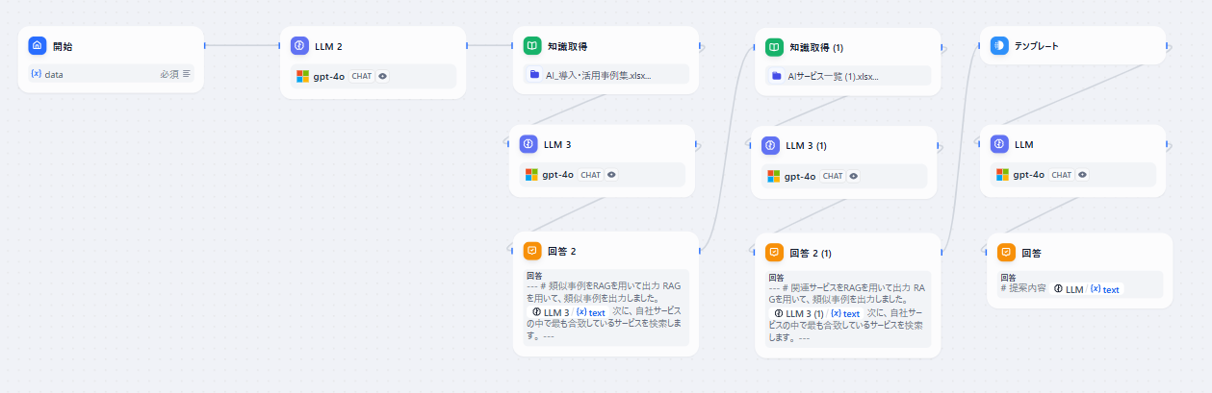Viewport: 1212px width, 393px height.
Task: Click the eye icon in LLM 2 node
Action: point(382,76)
